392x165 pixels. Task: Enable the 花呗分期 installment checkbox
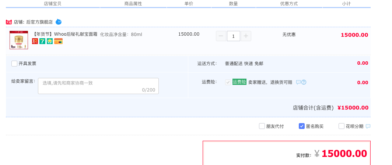coord(342,126)
